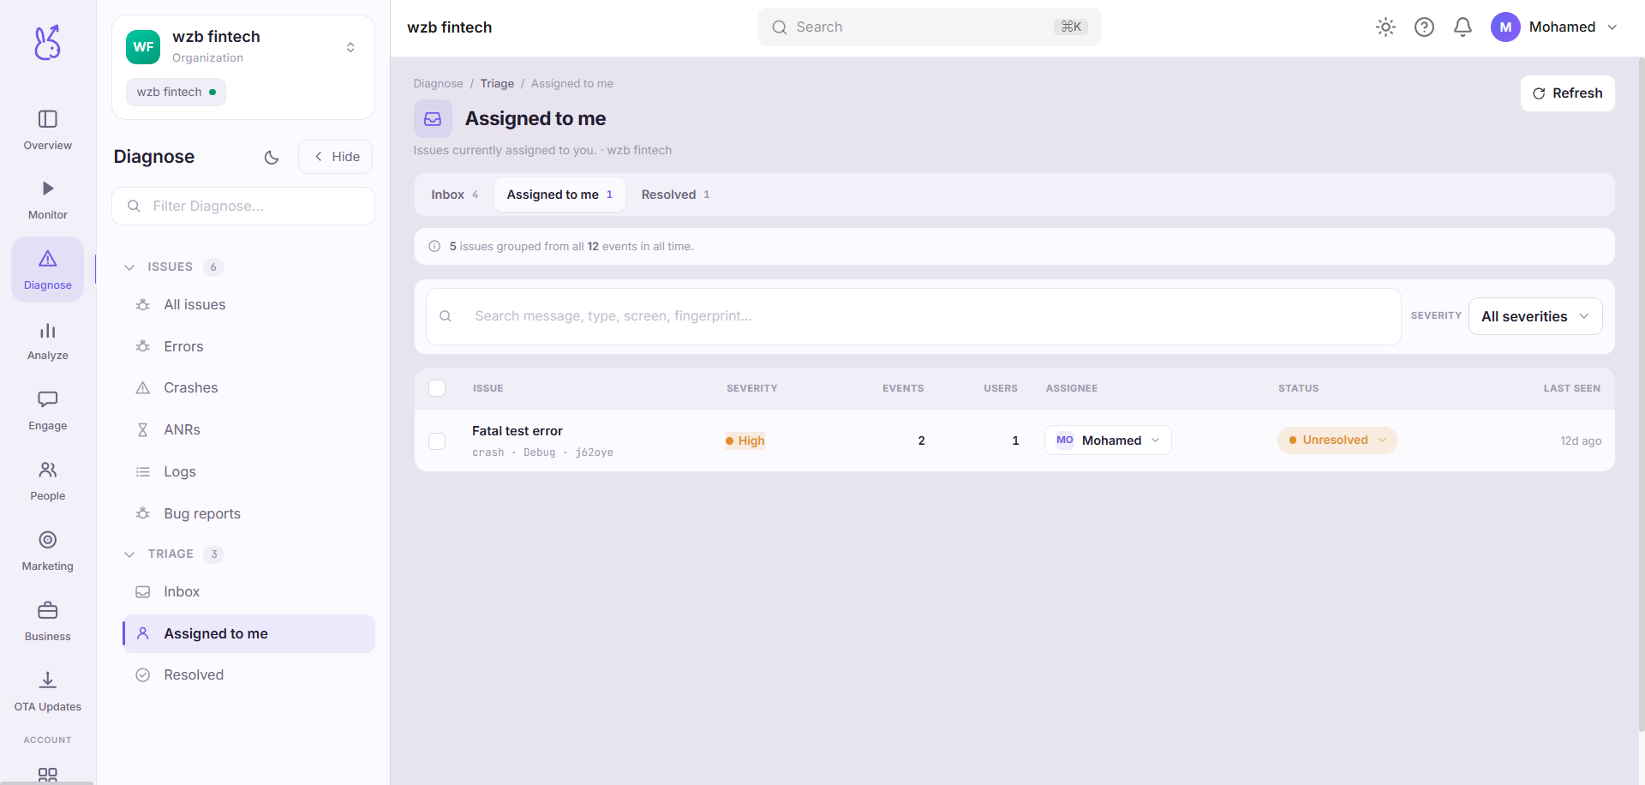
Task: Open the All severities dropdown
Action: (1535, 316)
